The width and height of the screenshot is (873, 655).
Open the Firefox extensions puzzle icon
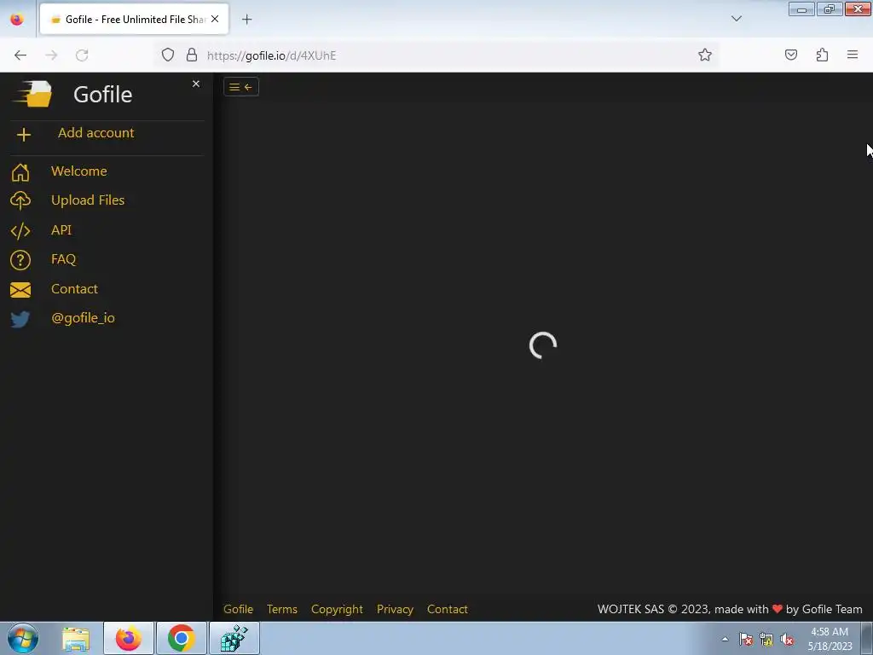(822, 55)
